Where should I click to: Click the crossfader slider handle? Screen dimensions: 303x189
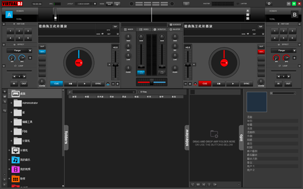coord(151,82)
